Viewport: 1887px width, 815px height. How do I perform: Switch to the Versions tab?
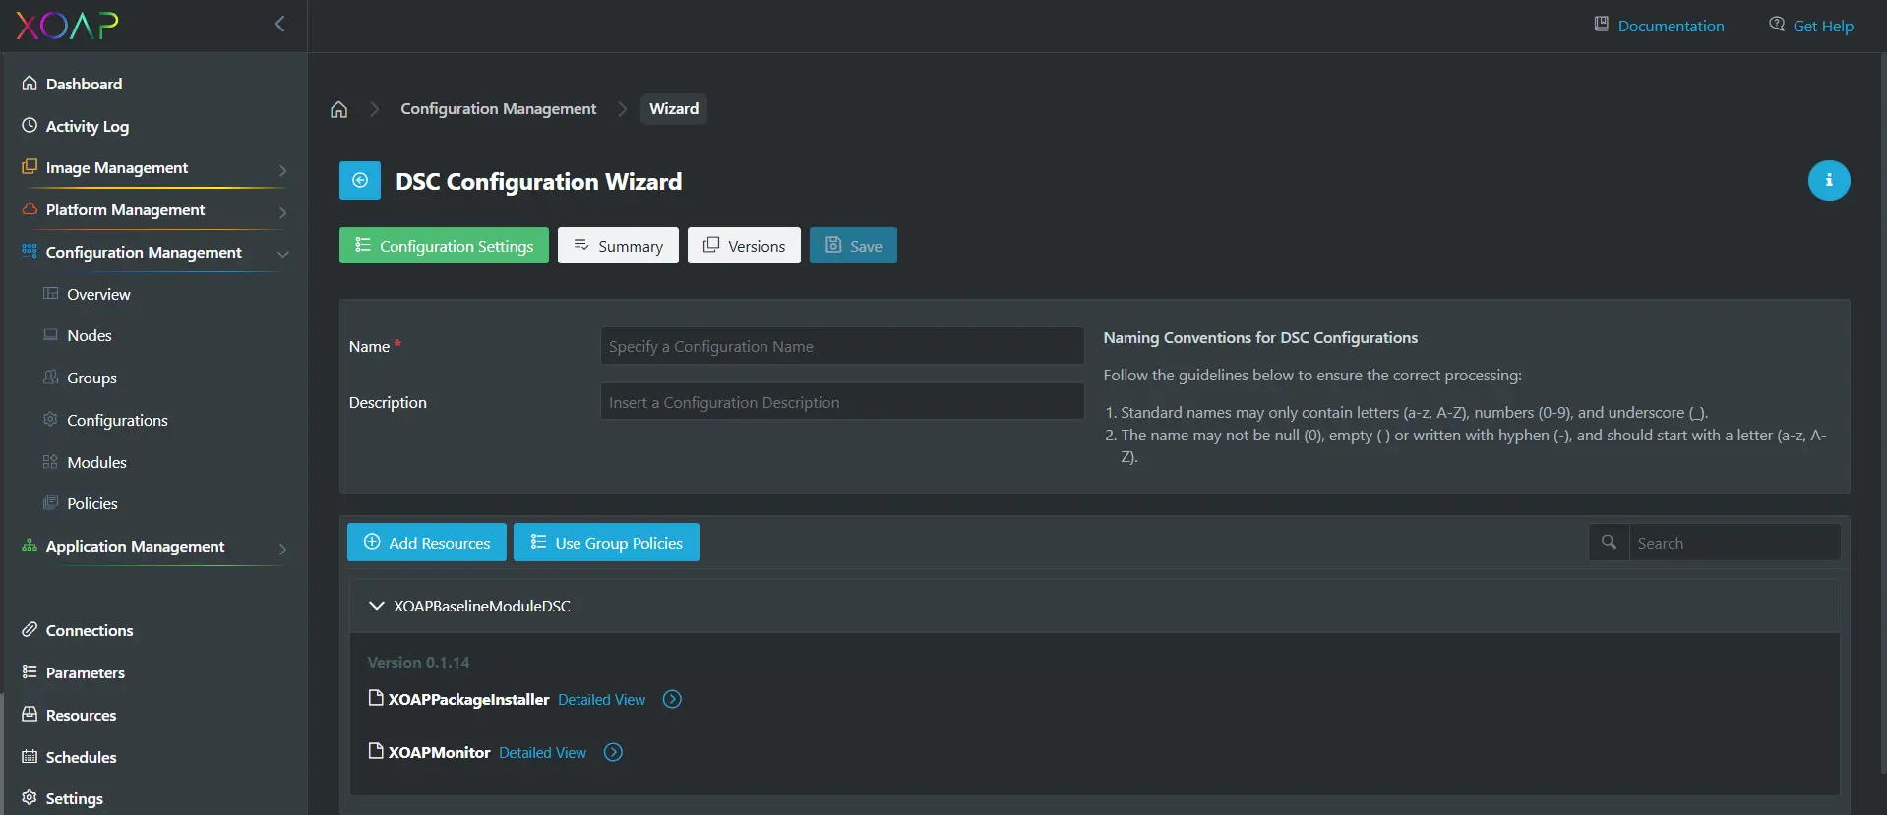(744, 246)
